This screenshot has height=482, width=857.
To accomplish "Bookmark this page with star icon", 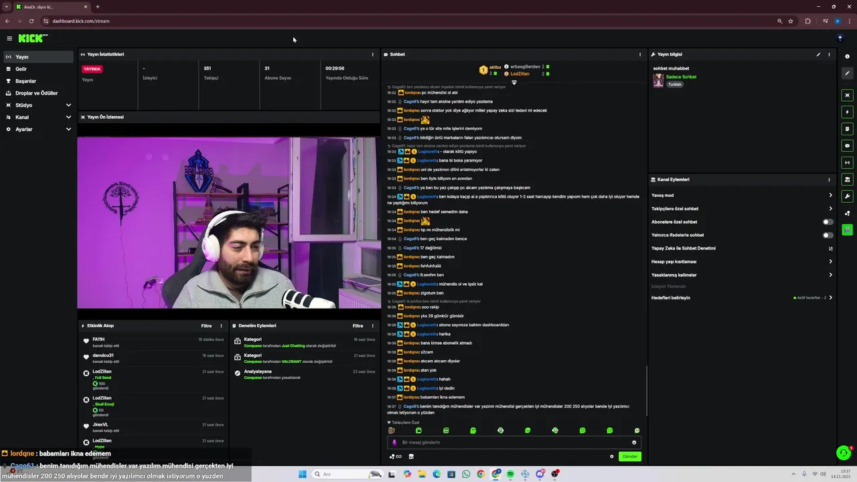I will click(791, 21).
